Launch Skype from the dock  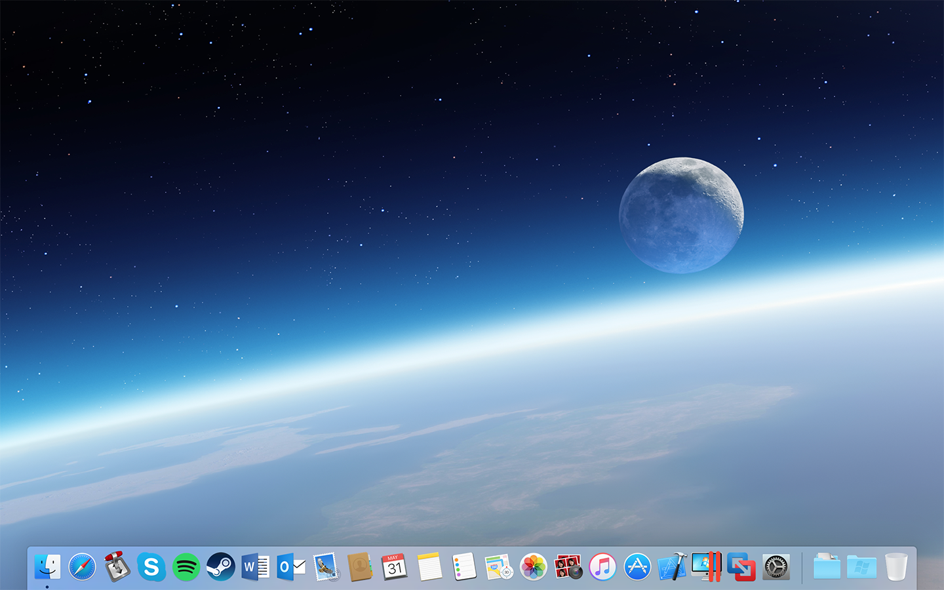click(151, 566)
